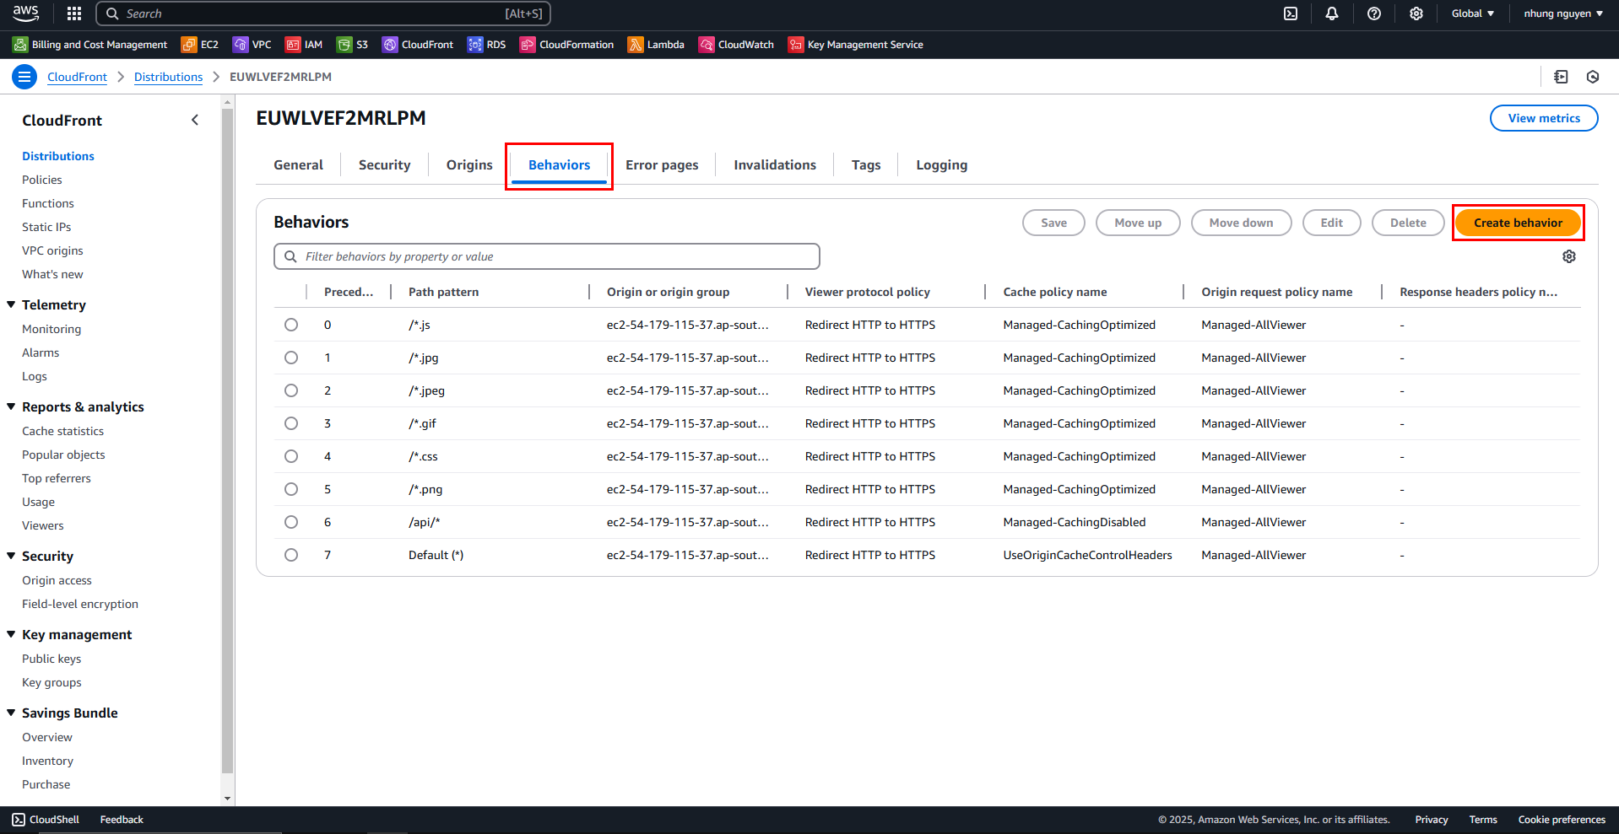Switch to the Security tab
This screenshot has height=834, width=1619.
coord(384,165)
